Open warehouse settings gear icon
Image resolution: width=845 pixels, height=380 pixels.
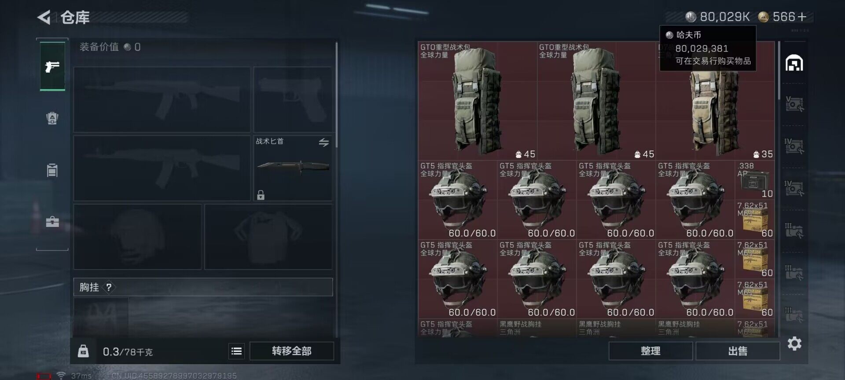pyautogui.click(x=794, y=343)
